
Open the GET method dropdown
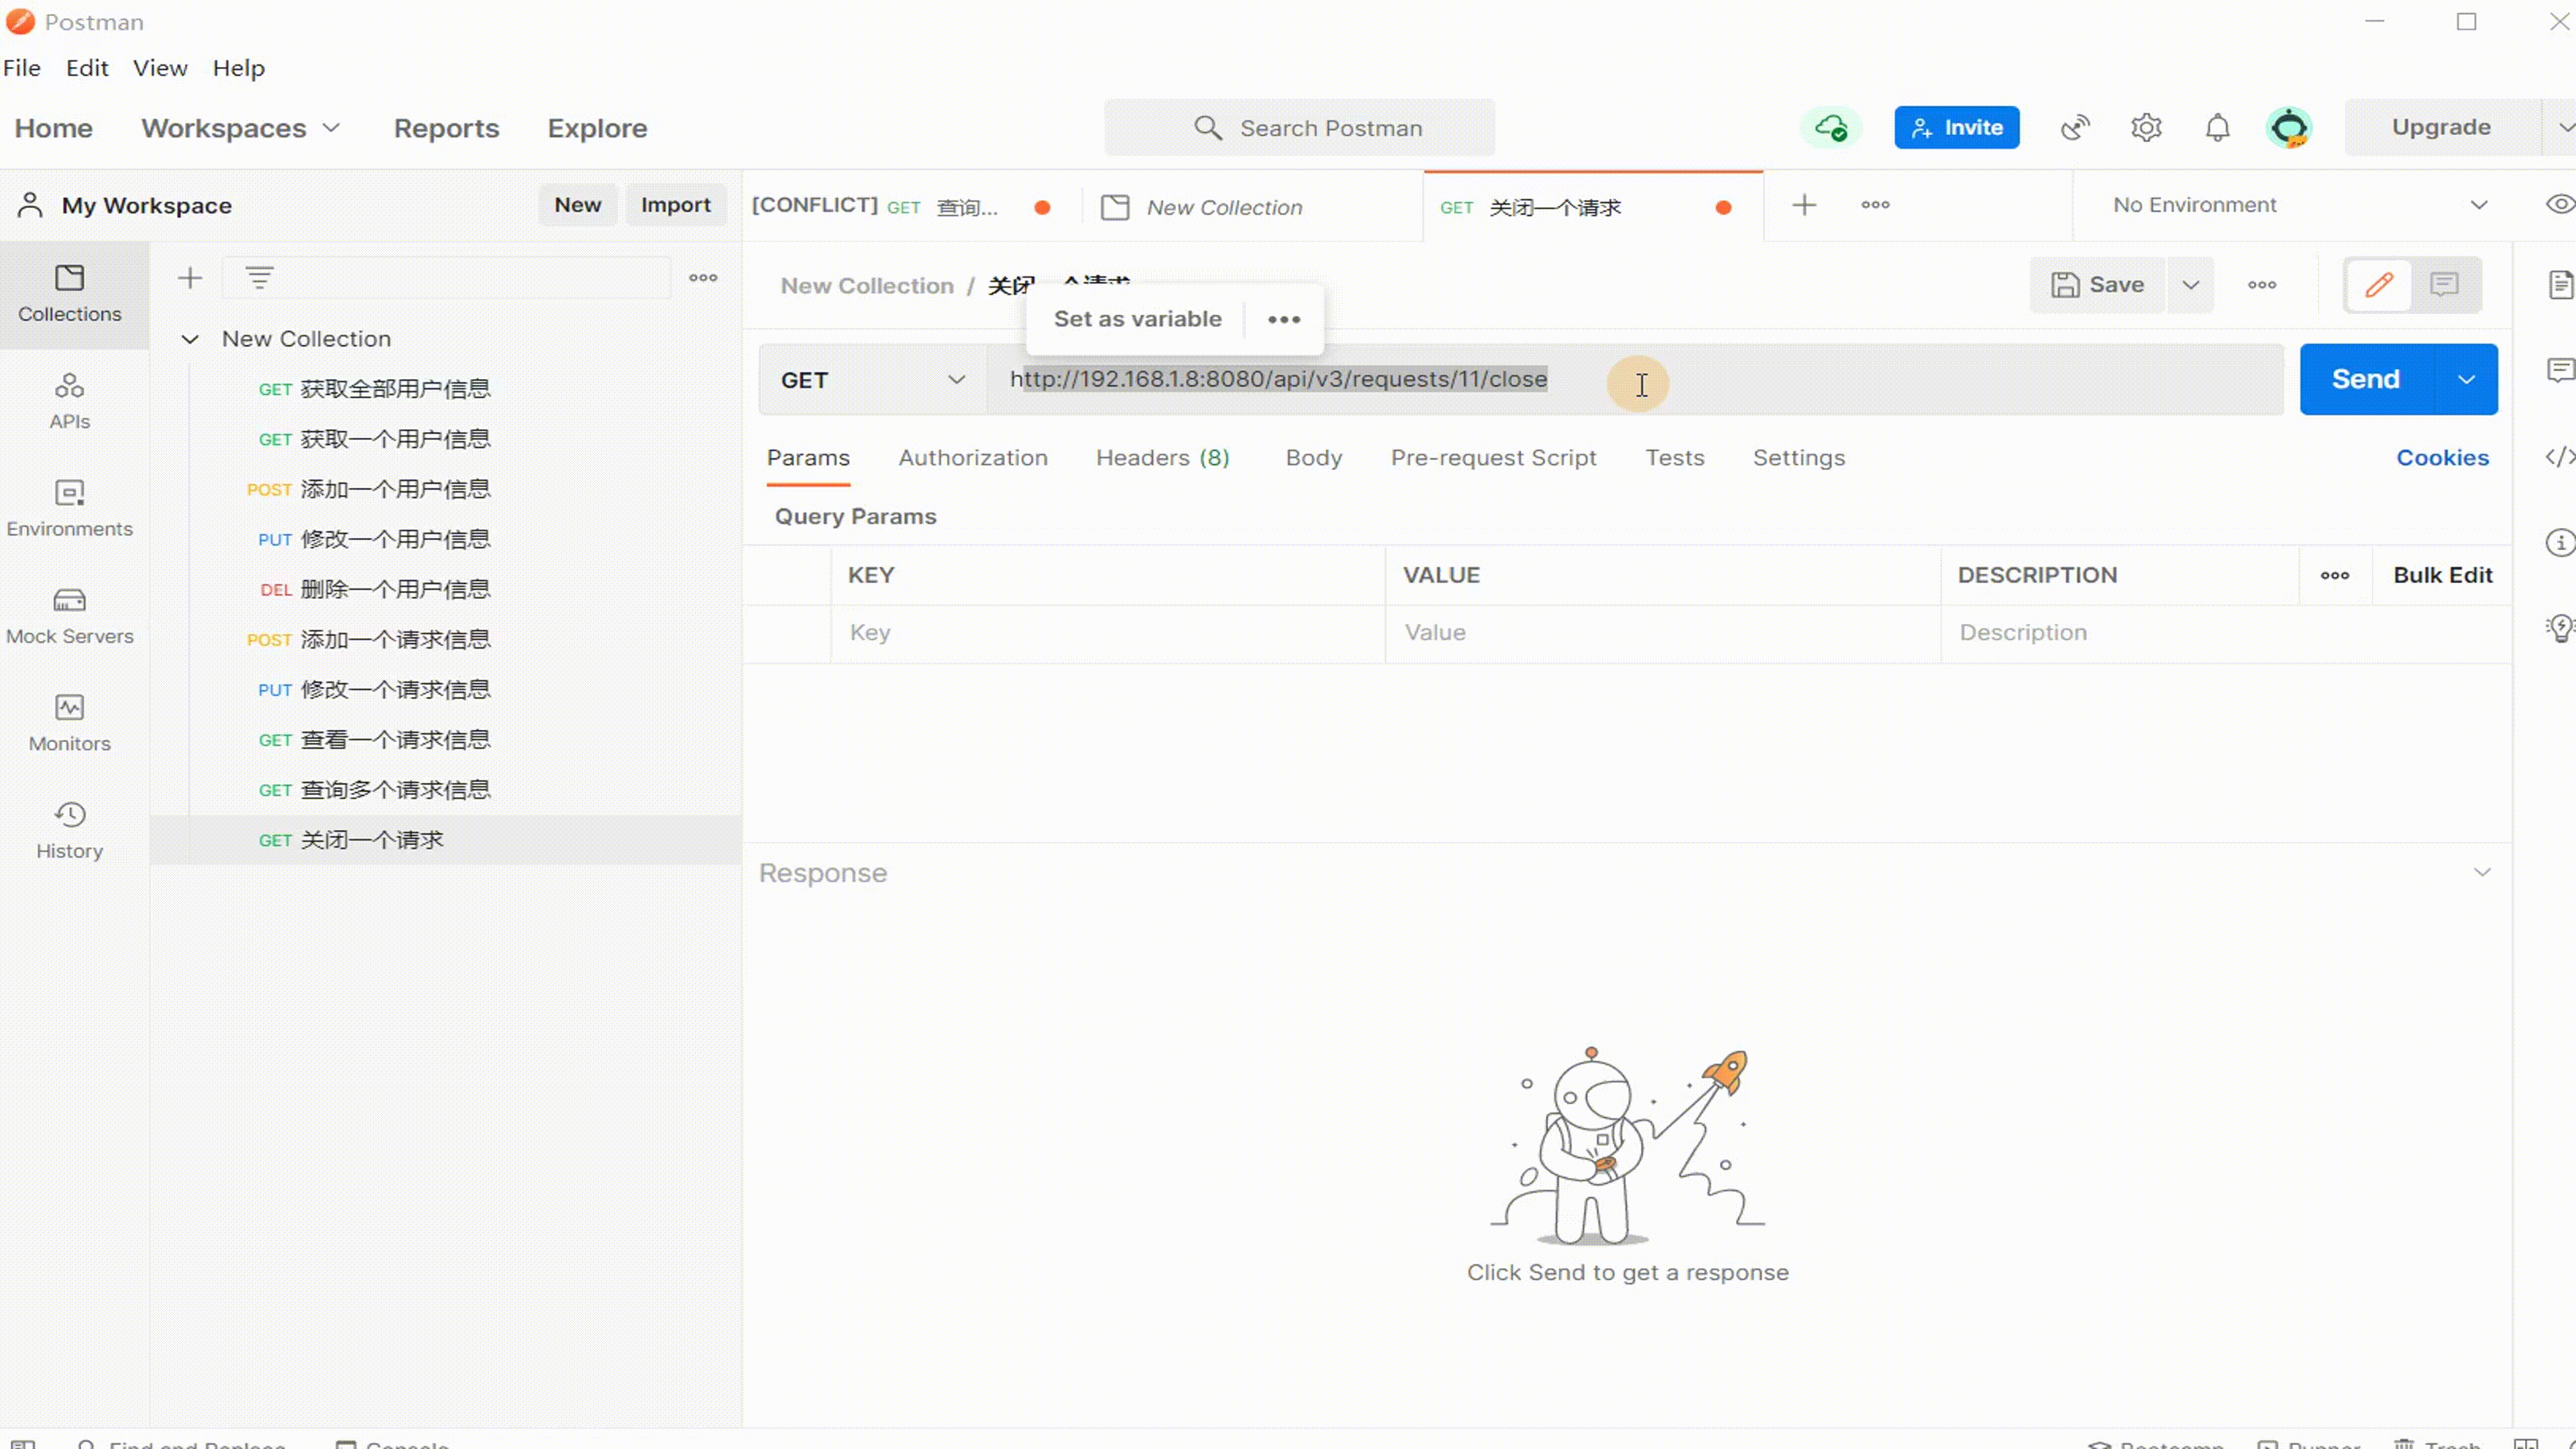[872, 380]
